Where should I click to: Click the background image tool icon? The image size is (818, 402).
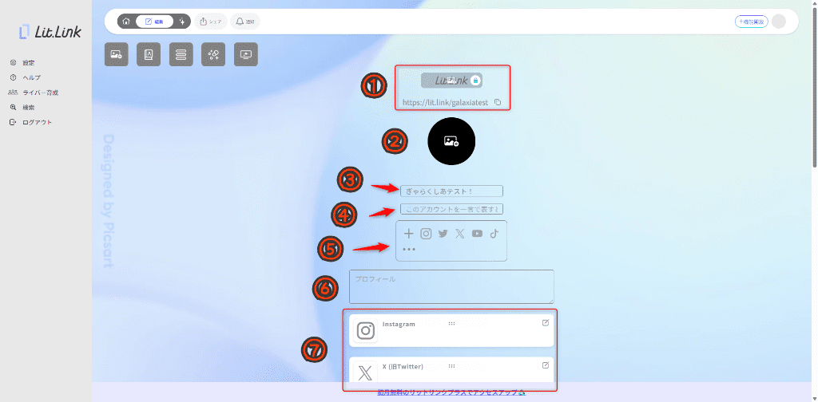[x=117, y=54]
